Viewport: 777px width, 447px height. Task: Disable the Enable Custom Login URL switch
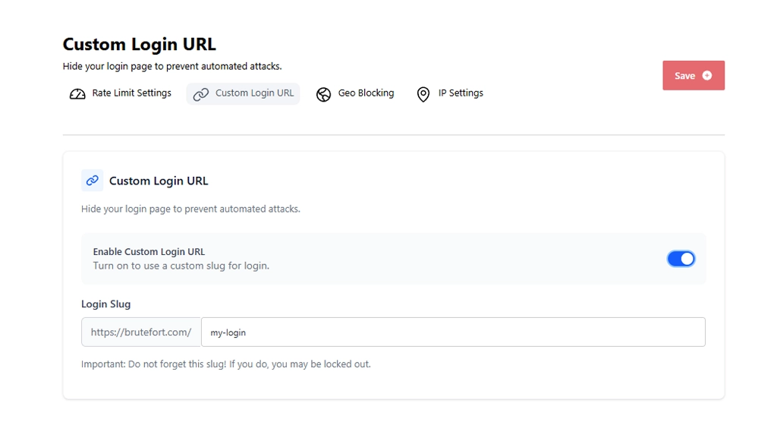[681, 259]
